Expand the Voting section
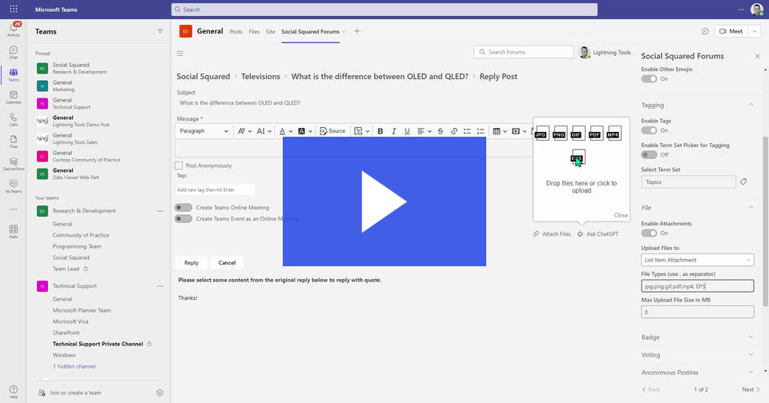Image resolution: width=769 pixels, height=403 pixels. [751, 354]
